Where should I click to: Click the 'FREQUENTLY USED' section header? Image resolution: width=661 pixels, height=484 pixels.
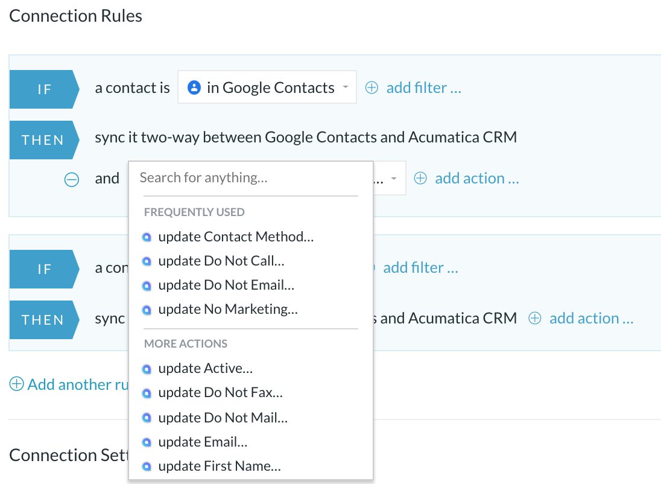coord(194,212)
